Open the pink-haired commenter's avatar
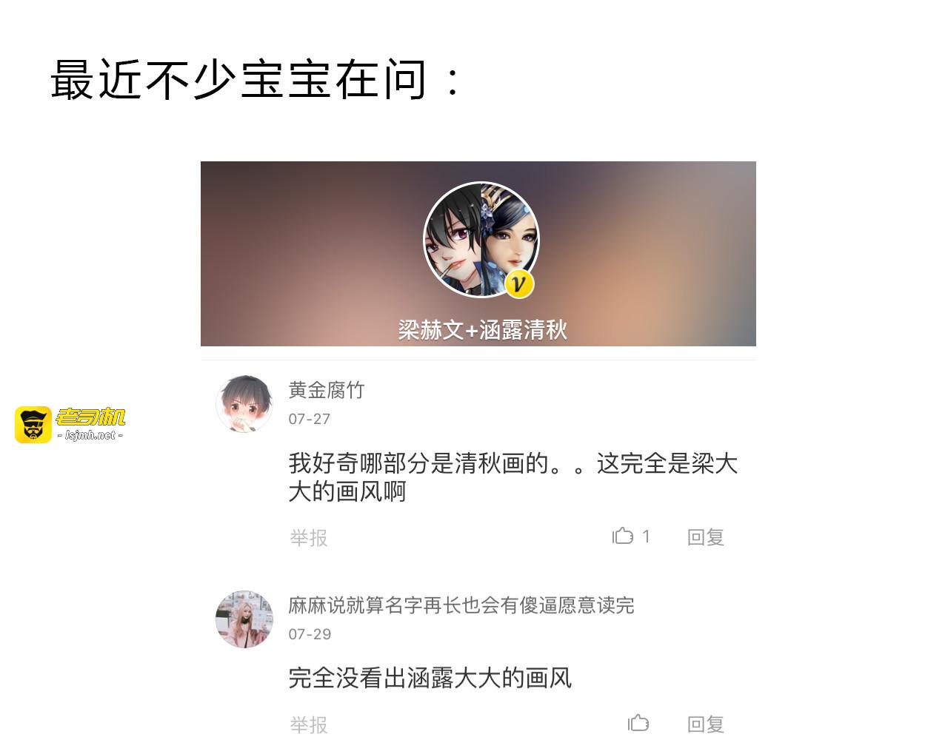The image size is (948, 740). pos(244,619)
